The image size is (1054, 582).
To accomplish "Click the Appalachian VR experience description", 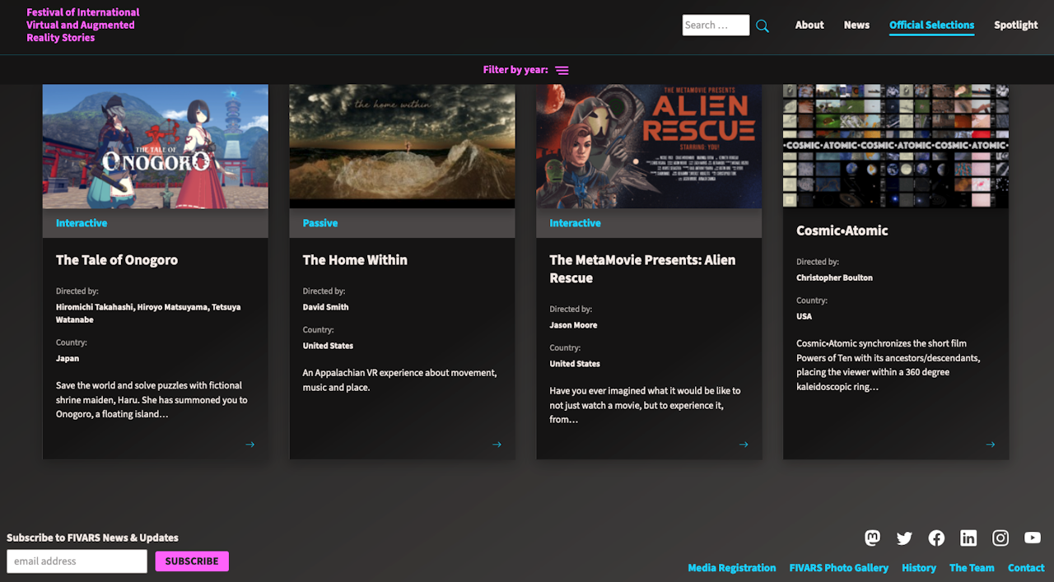I will (400, 380).
